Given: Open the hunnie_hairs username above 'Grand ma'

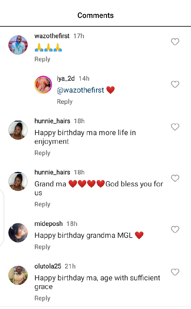Looking at the screenshot, I should click(x=52, y=172).
